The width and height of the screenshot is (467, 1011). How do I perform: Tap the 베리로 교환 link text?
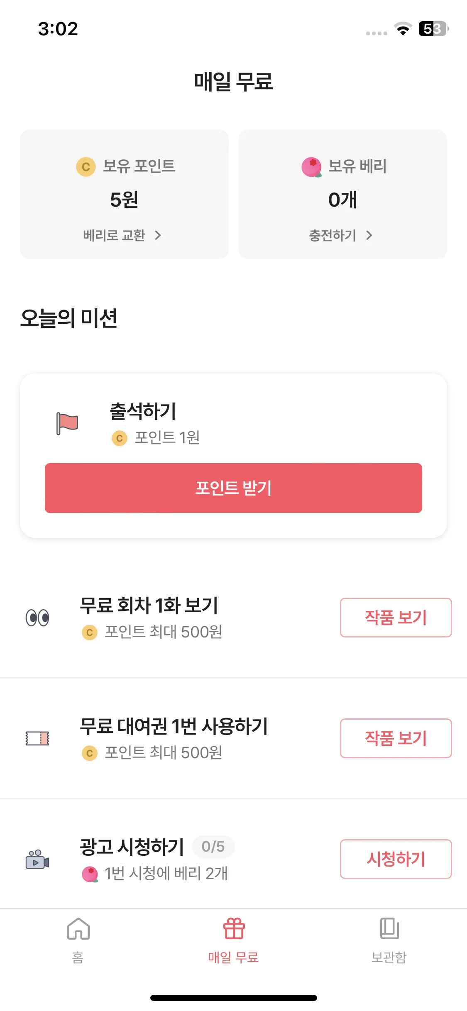(x=114, y=235)
